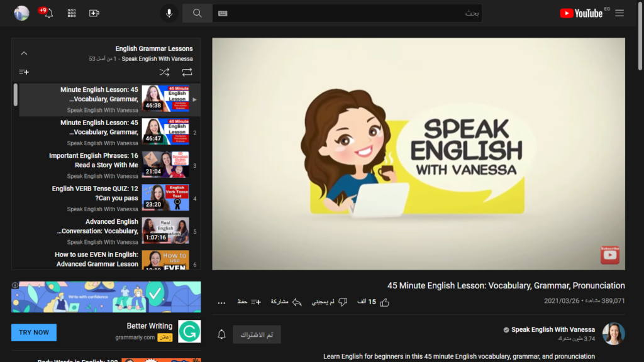
Task: Open the more actions three-dot menu
Action: pos(221,303)
